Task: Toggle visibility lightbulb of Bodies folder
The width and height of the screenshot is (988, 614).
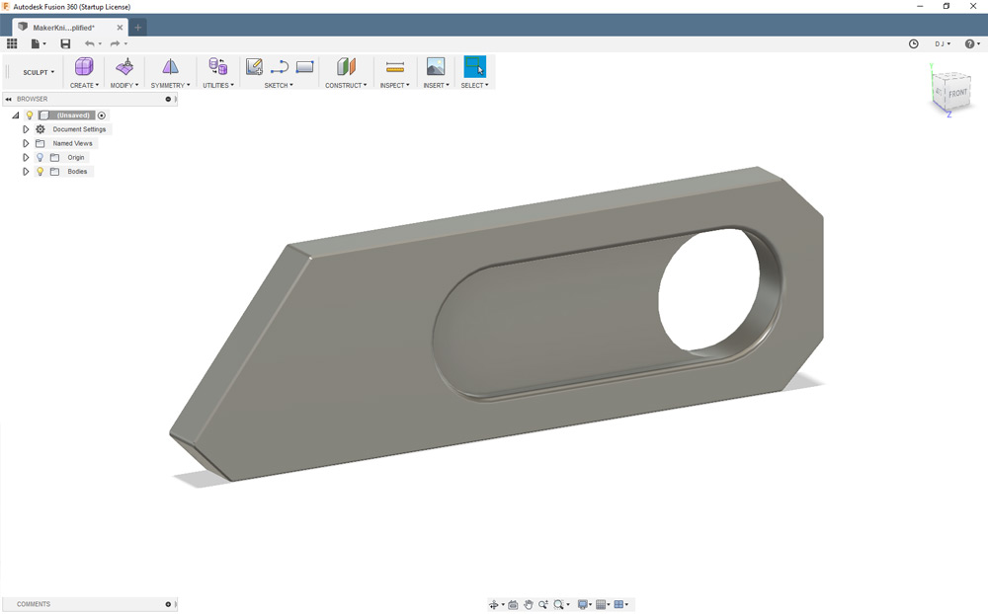Action: [41, 172]
